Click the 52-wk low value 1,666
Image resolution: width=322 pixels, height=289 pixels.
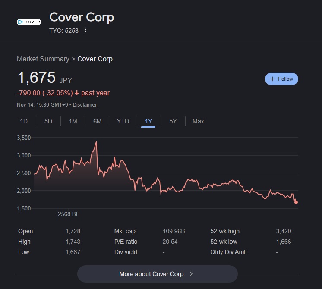click(x=284, y=242)
